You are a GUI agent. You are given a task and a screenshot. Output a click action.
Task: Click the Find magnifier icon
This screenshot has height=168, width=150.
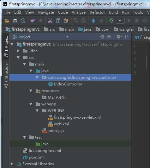[76, 20]
